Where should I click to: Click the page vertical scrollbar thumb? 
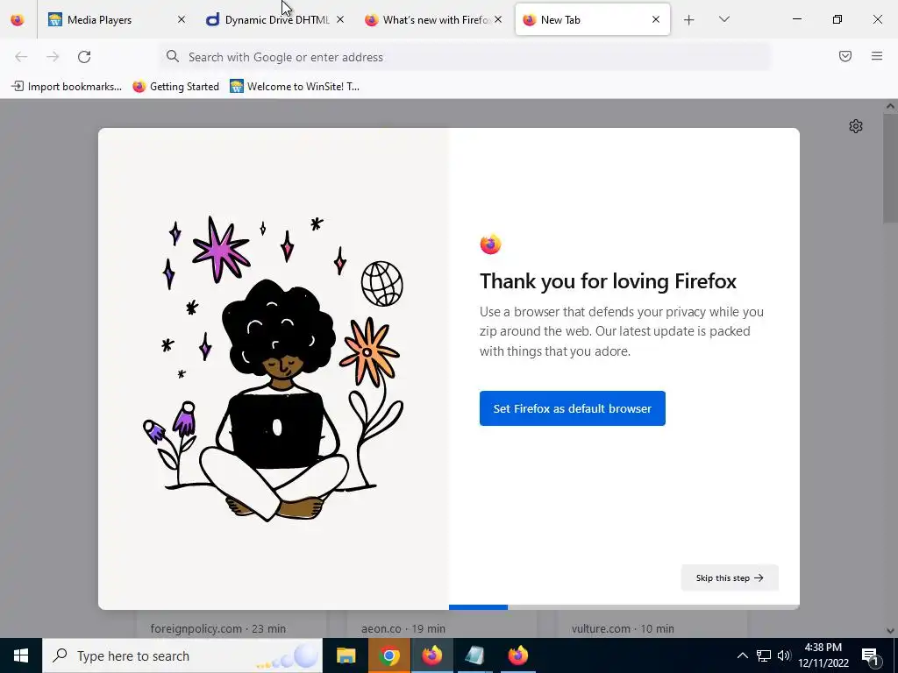[x=890, y=167]
